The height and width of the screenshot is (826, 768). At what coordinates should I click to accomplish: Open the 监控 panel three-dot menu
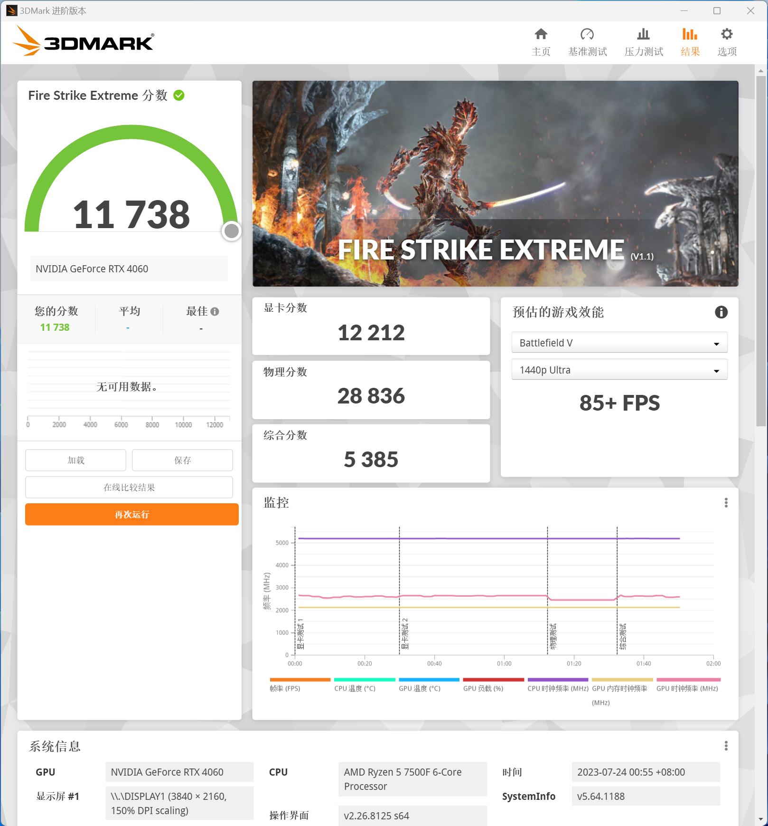click(726, 503)
